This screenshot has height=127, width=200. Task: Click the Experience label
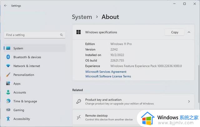[92, 66]
